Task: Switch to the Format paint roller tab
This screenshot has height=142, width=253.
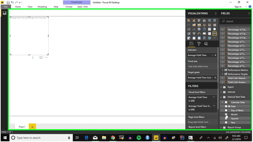Action: click(199, 44)
